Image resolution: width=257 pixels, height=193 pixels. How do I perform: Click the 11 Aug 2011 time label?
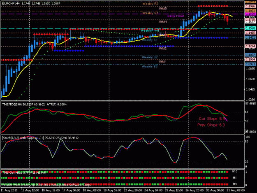coord(9,191)
